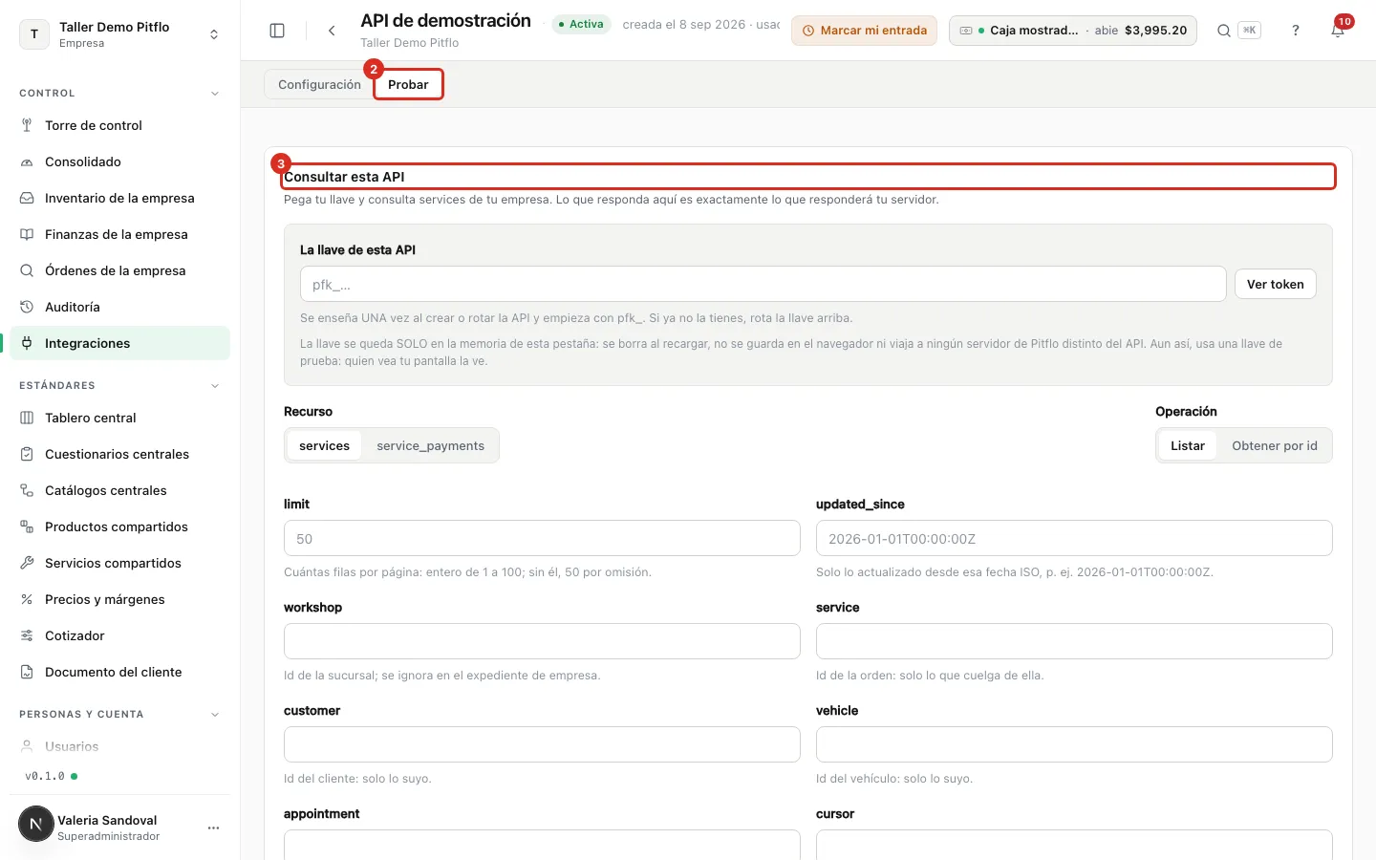This screenshot has width=1376, height=860.
Task: Open the Taller Demo Pitflo workspace switcher
Action: pos(120,34)
